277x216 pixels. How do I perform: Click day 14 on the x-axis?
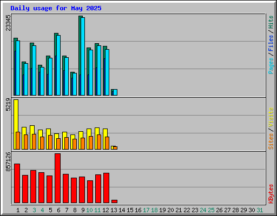pos(122,210)
